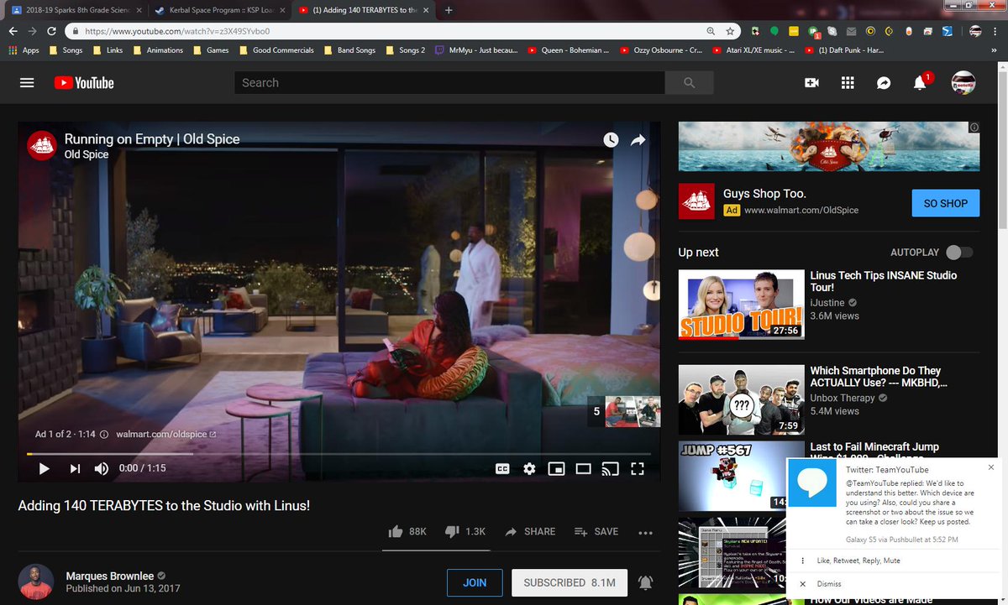This screenshot has width=1008, height=605.
Task: Open the player settings gear
Action: tap(529, 468)
